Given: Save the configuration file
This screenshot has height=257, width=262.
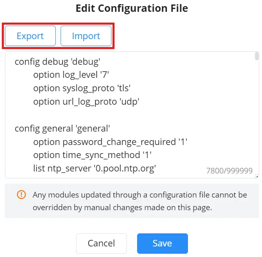Looking at the screenshot, I should [162, 244].
